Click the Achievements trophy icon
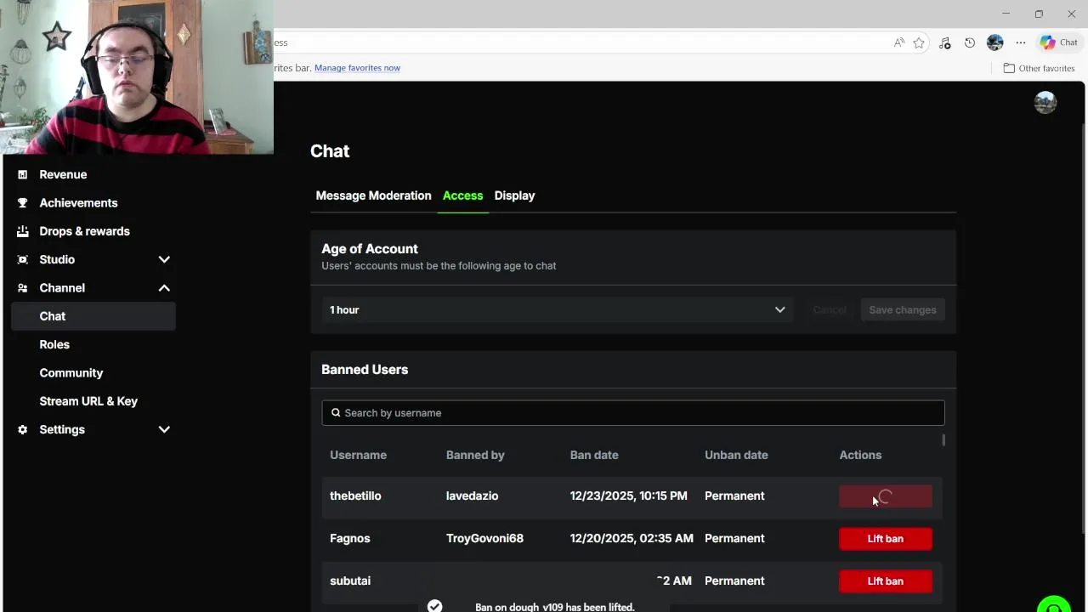The height and width of the screenshot is (612, 1088). point(23,203)
